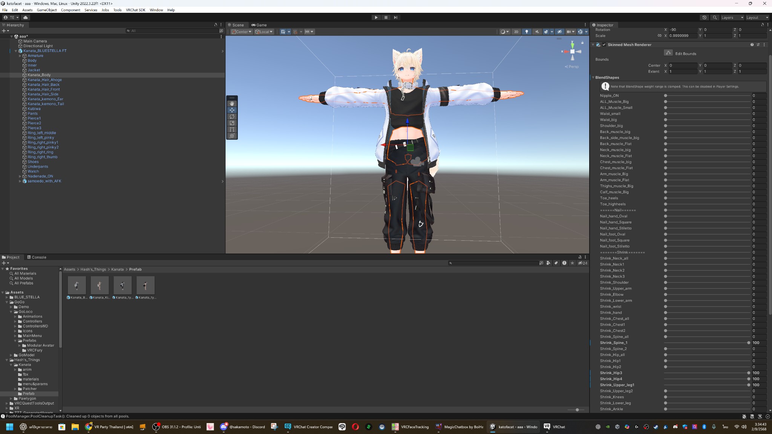The height and width of the screenshot is (434, 772).
Task: Click the Step frame button
Action: tap(395, 17)
